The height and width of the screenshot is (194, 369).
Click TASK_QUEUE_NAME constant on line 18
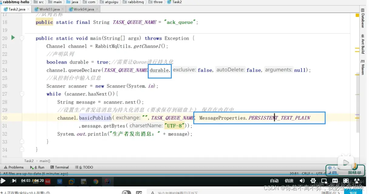pos(134,22)
